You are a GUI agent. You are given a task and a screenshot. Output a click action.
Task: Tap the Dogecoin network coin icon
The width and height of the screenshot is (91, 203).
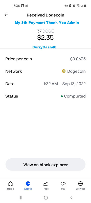[63, 71]
